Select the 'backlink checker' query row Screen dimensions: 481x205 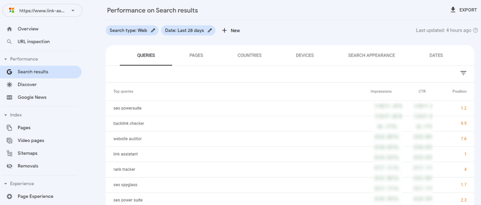[x=290, y=124]
